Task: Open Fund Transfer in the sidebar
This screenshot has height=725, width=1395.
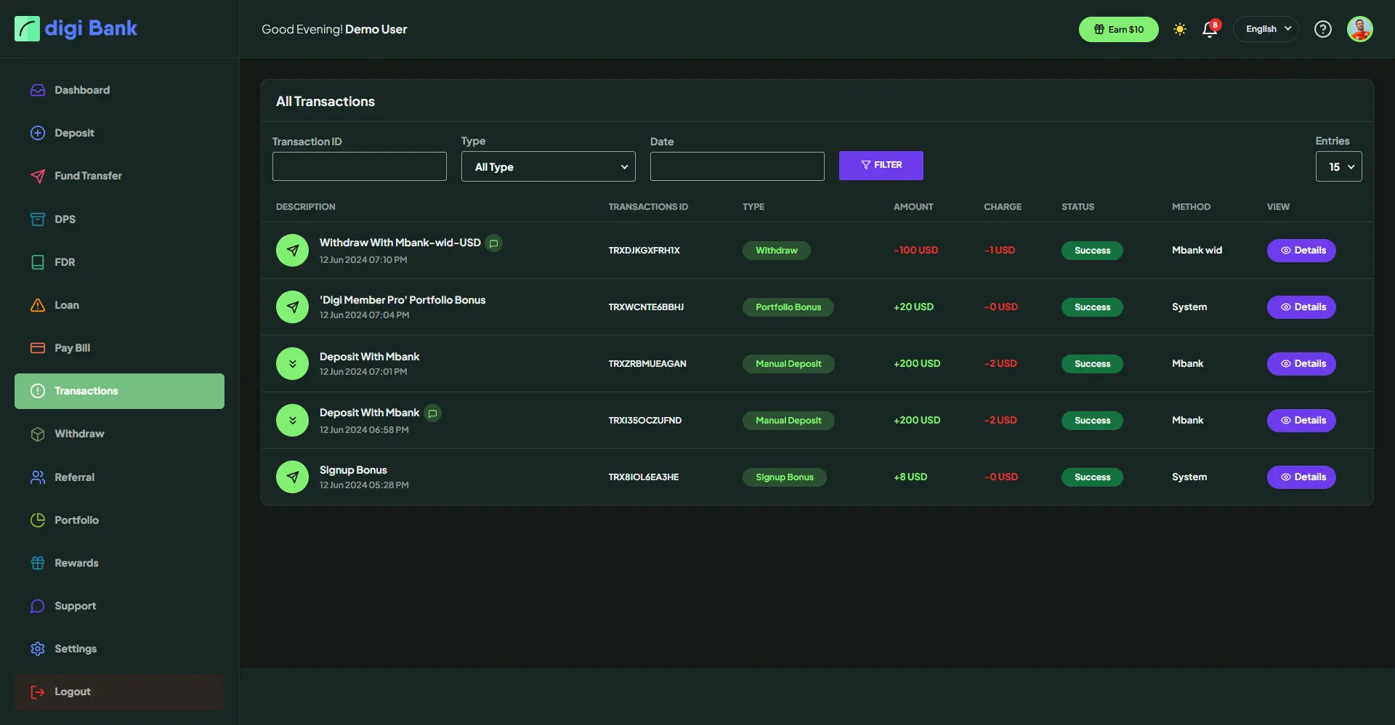Action: tap(119, 176)
